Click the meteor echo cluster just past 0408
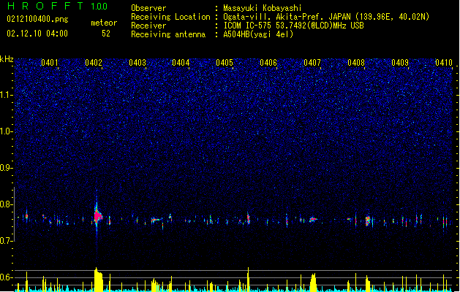Viewport: 460px width, 292px height. pos(368,220)
